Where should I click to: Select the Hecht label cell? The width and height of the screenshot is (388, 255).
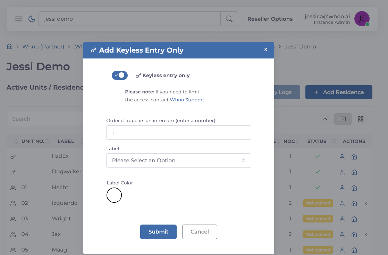click(x=60, y=188)
